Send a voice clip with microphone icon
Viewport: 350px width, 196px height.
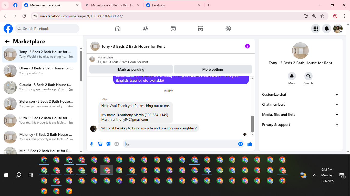click(92, 144)
